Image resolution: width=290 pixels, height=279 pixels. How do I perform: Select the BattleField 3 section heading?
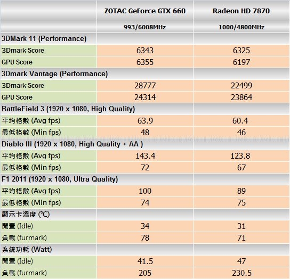pyautogui.click(x=68, y=109)
